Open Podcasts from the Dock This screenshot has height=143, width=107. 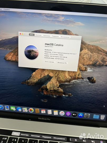(68, 114)
